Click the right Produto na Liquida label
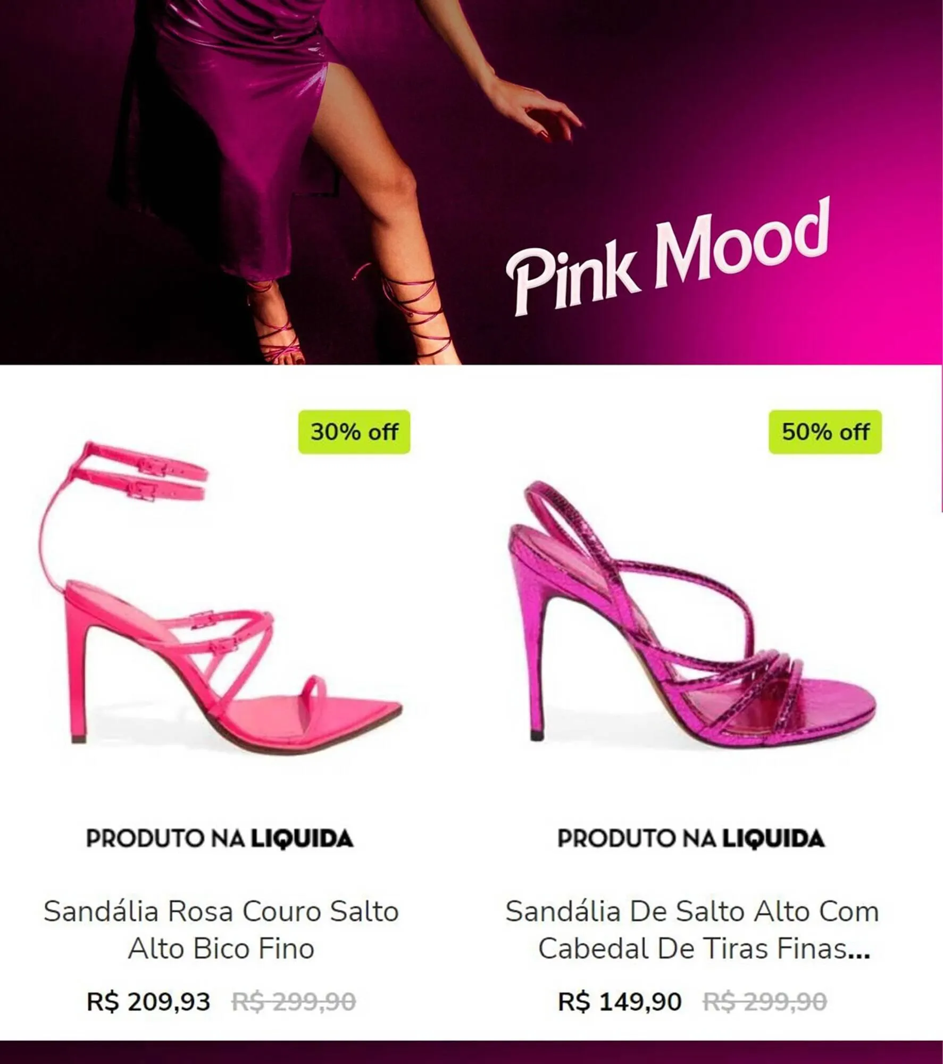 (x=691, y=839)
